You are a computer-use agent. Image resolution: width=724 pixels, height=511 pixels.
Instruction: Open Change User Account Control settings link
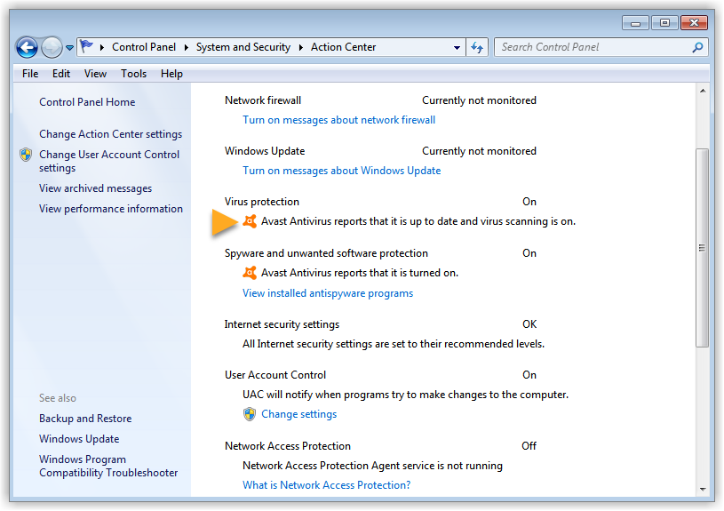pyautogui.click(x=109, y=161)
